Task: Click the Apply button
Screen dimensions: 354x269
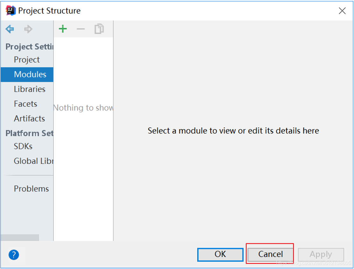Action: click(321, 255)
